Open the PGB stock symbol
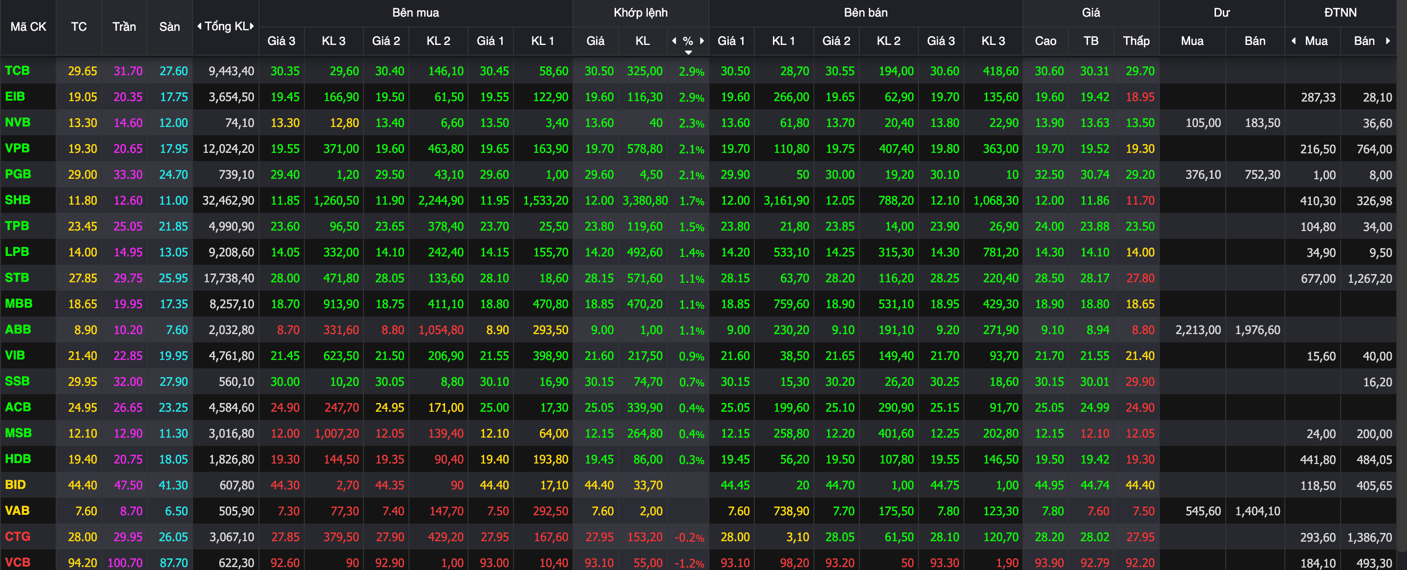 pyautogui.click(x=18, y=174)
